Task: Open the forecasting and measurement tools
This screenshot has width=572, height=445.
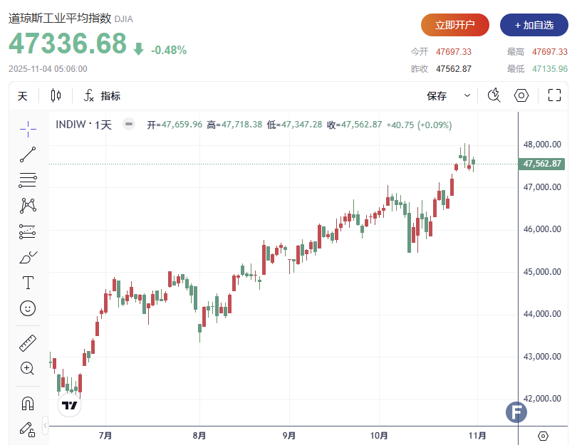Action: click(28, 231)
